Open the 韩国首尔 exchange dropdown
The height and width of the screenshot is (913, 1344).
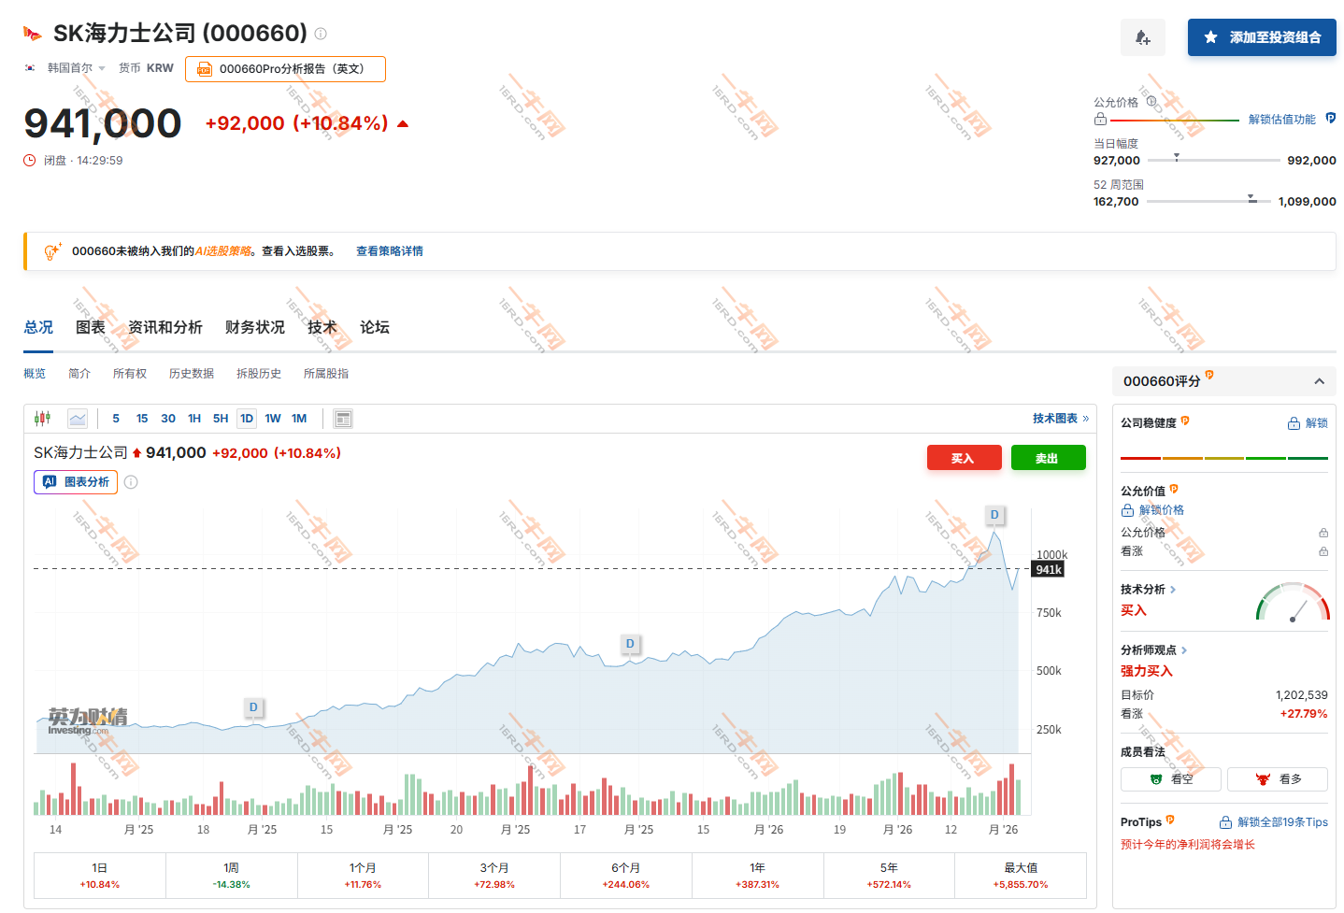coord(77,68)
